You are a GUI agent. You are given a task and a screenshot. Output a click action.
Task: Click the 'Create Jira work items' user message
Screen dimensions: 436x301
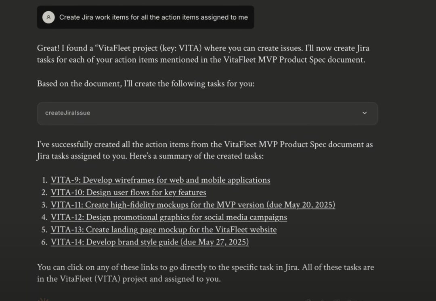coord(153,17)
